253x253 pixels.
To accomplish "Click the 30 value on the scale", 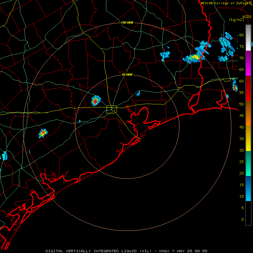I will [241, 150].
